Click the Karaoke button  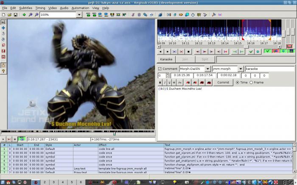[x=166, y=59]
